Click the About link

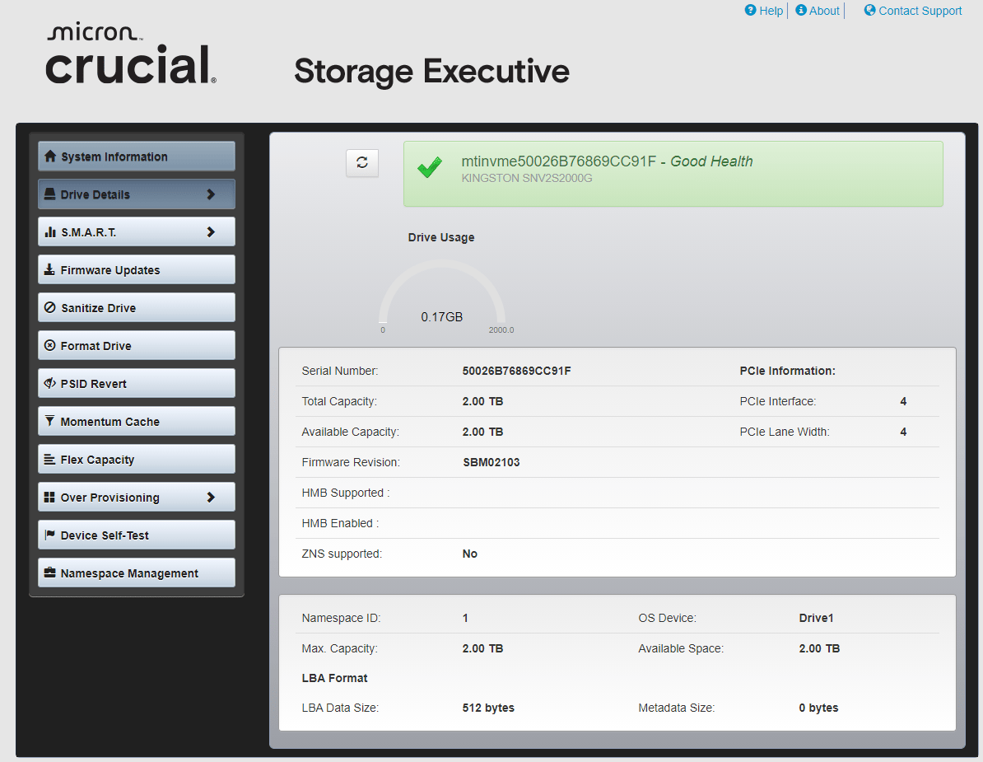click(x=824, y=11)
